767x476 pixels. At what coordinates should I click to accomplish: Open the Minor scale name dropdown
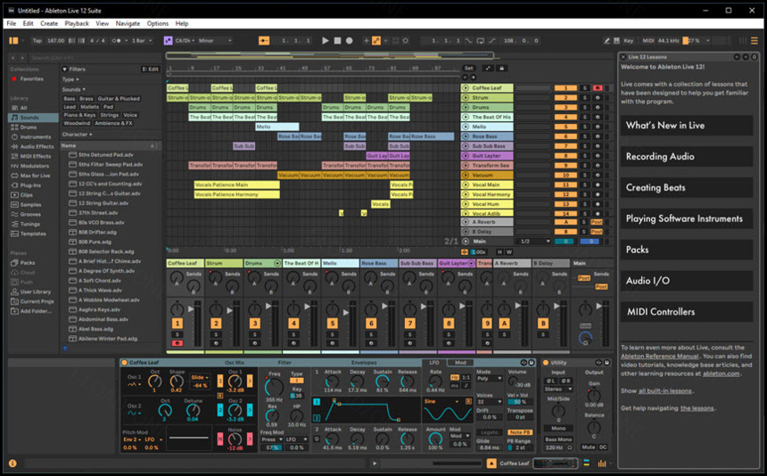point(215,41)
